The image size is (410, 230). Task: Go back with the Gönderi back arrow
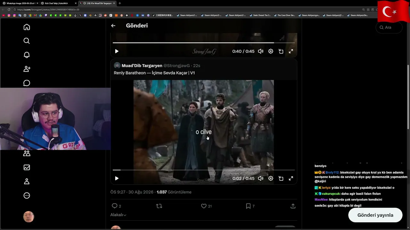tap(113, 26)
